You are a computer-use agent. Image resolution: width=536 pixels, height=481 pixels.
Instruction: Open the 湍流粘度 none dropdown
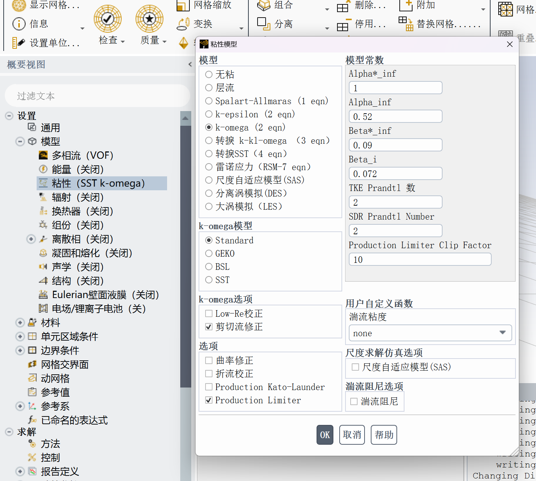(x=430, y=333)
